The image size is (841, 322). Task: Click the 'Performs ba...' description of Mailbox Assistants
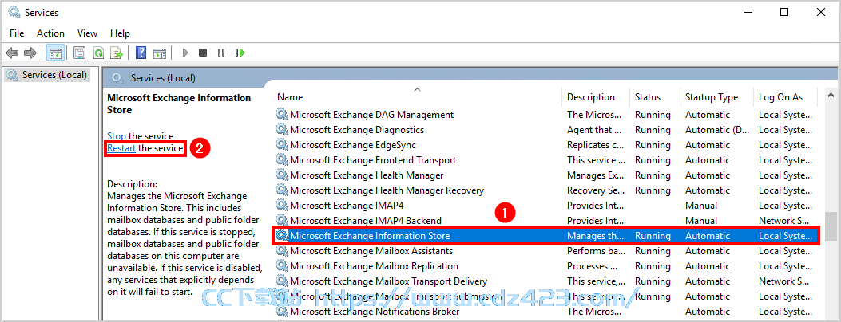click(x=596, y=251)
